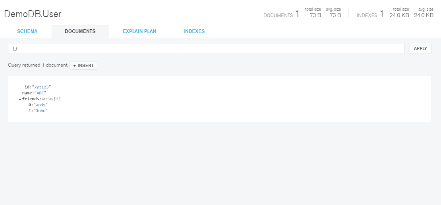The image size is (441, 205).
Task: Focus the query filter input field
Action: click(x=206, y=48)
